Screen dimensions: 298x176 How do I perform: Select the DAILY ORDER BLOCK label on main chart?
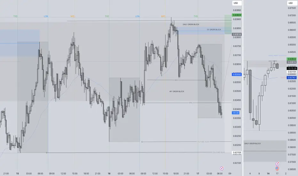click(191, 24)
